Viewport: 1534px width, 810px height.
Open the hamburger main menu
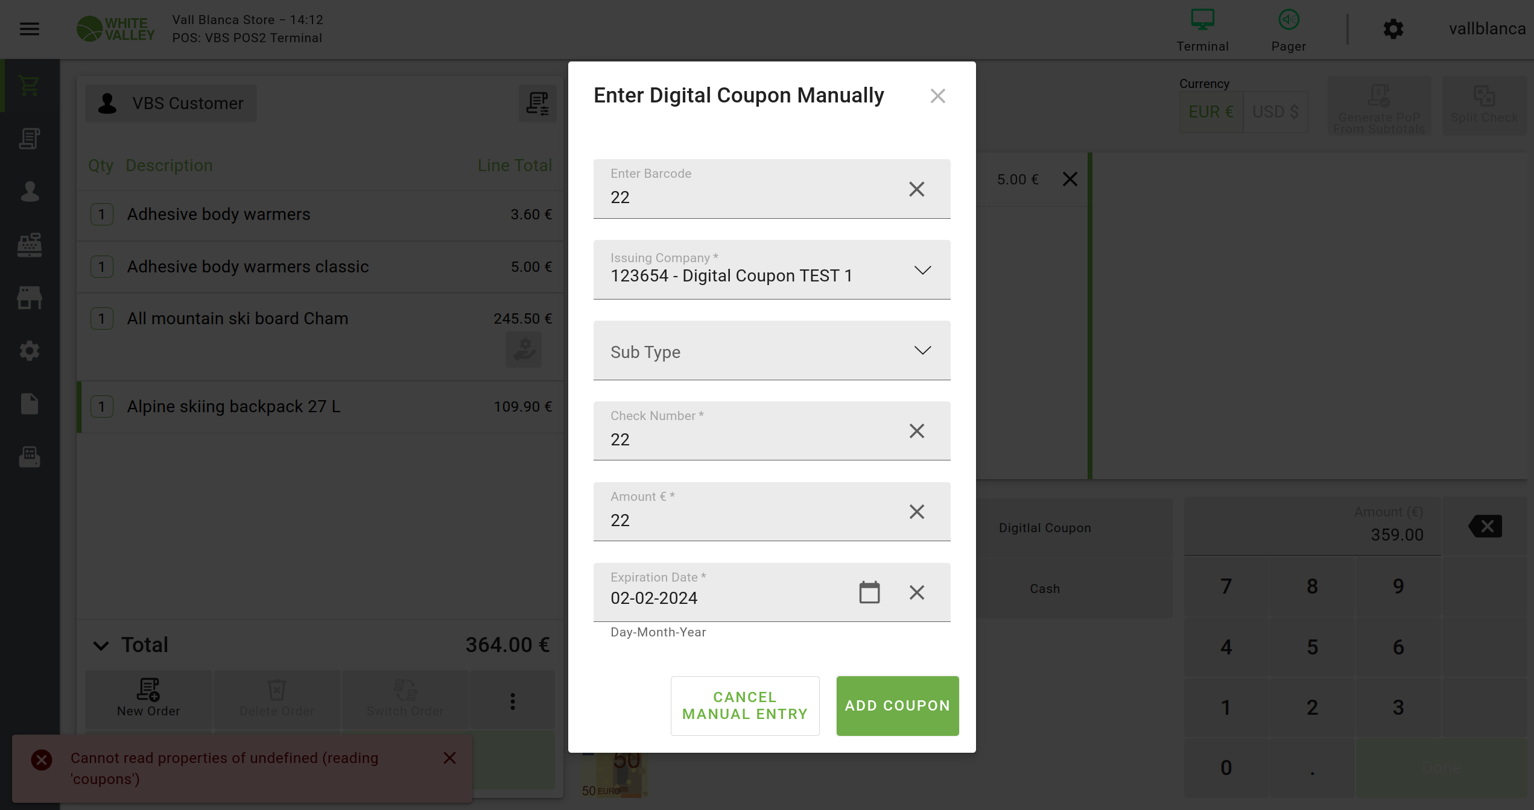click(30, 29)
